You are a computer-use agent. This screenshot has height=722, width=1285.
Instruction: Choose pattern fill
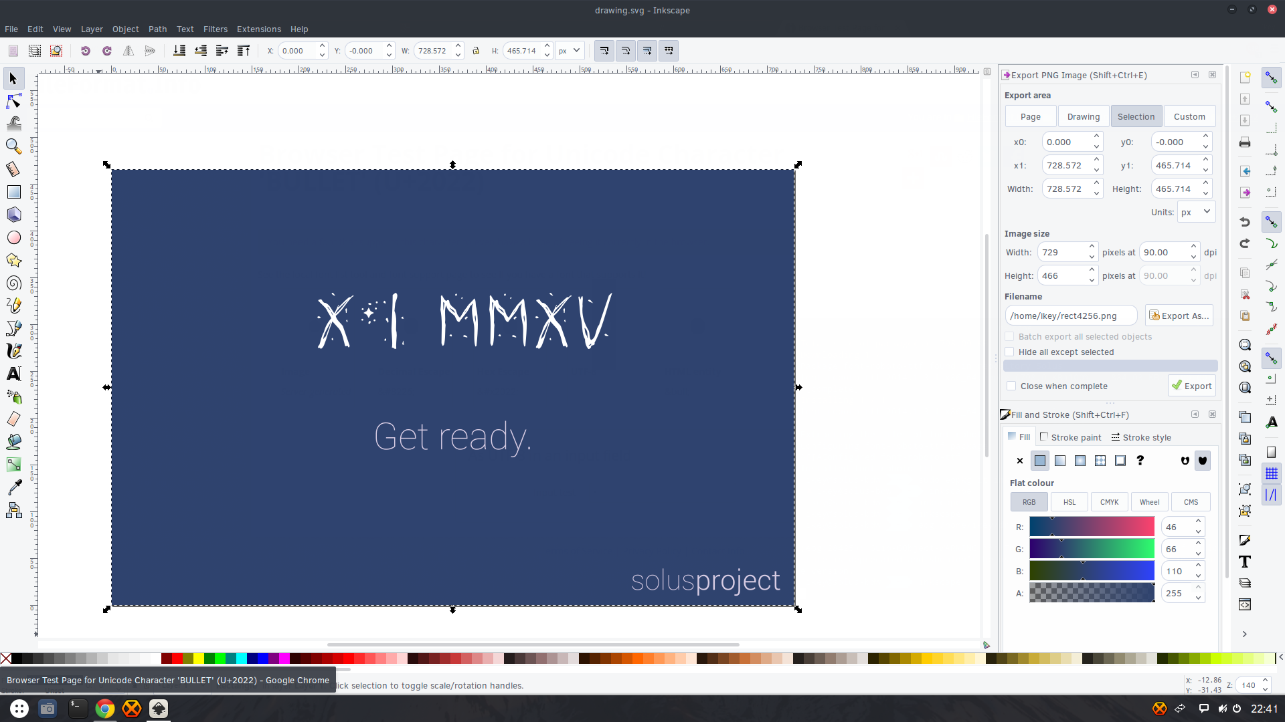point(1100,461)
